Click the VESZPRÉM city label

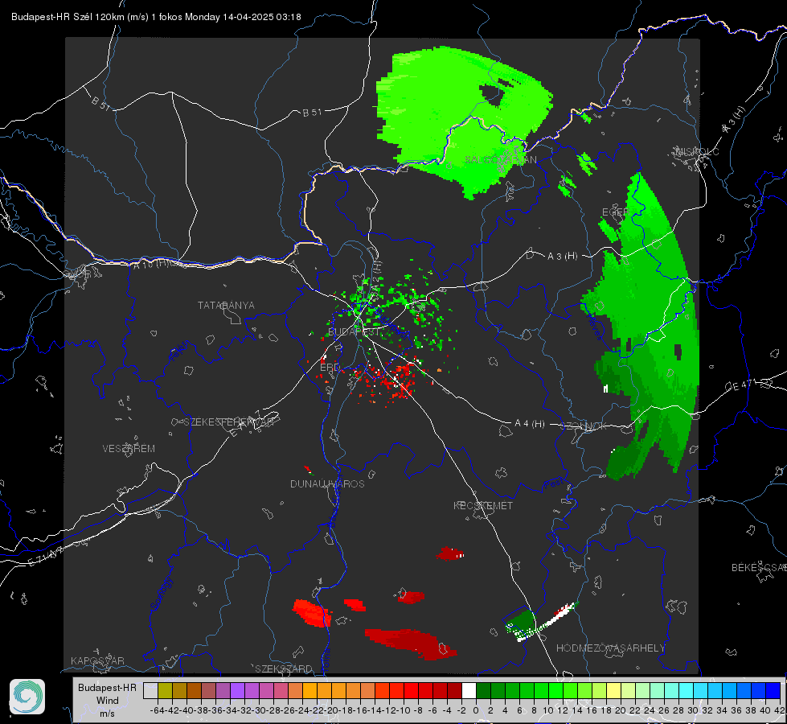(129, 449)
